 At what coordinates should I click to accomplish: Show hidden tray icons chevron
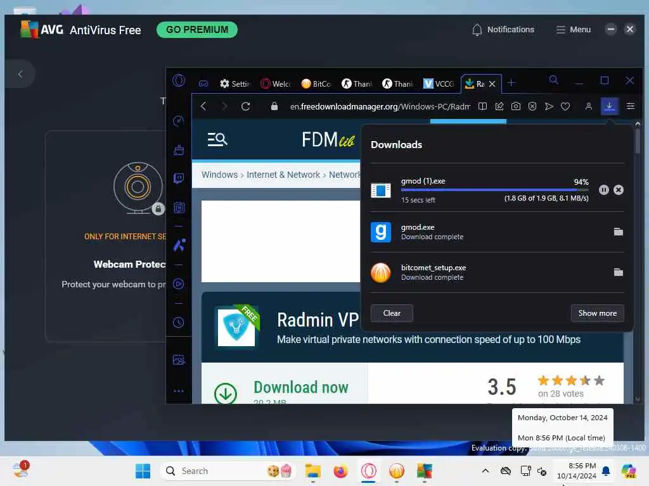click(x=485, y=471)
